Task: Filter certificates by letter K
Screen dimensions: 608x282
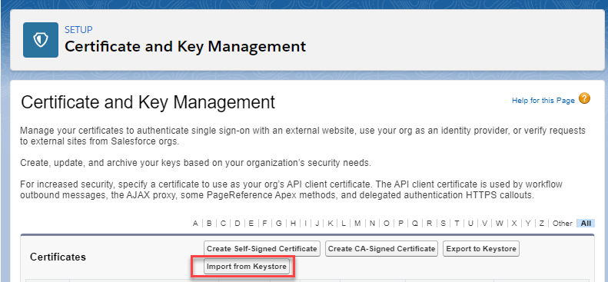Action: pyautogui.click(x=331, y=224)
